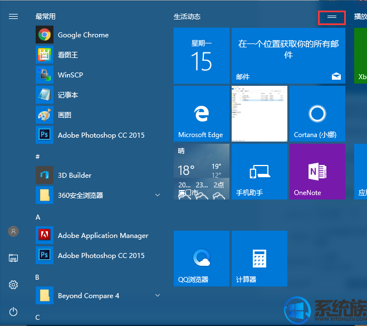Open the Cortana (小娜) tile
Viewport: 367px width, 326px height.
click(317, 114)
